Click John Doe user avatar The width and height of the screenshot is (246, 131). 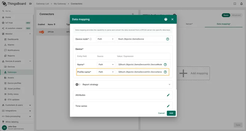(x=4, y=128)
